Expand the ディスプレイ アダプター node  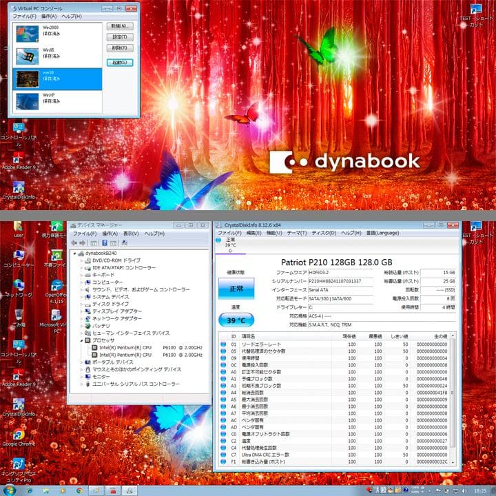coord(81,311)
